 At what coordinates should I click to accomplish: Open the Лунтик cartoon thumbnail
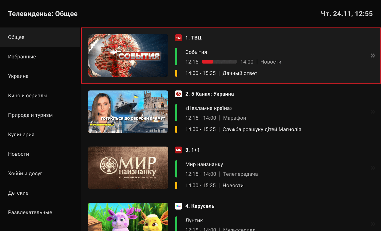[128, 217]
